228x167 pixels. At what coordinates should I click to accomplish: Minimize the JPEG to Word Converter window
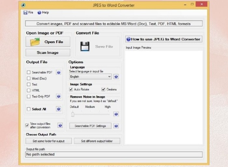(x=185, y=5)
